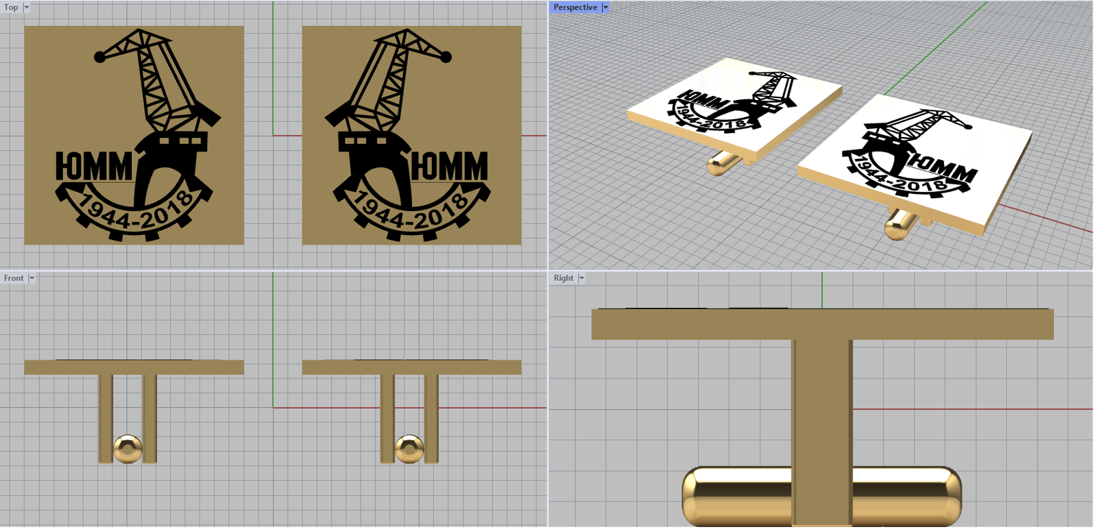Open the Top viewport dropdown arrow

coord(27,8)
